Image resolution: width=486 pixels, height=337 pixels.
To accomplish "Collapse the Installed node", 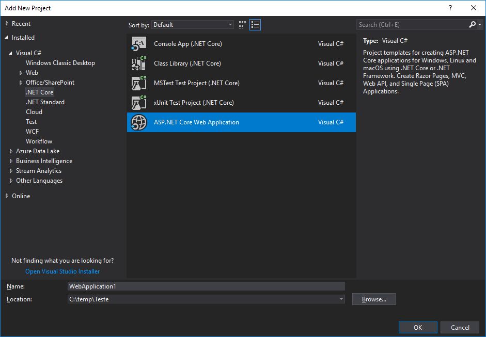I will click(7, 38).
